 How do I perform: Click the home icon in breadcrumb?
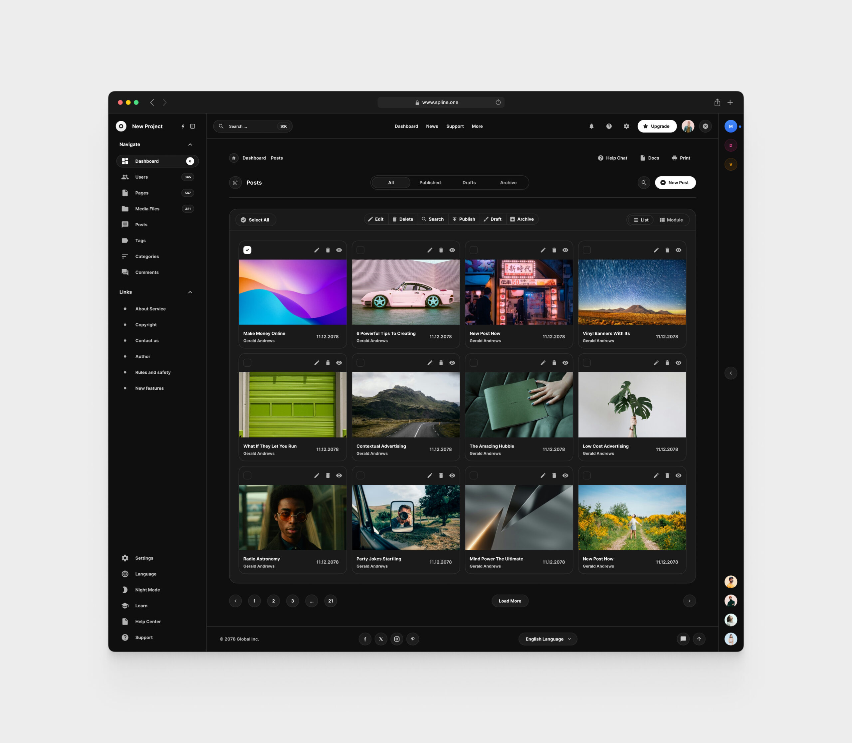(234, 158)
